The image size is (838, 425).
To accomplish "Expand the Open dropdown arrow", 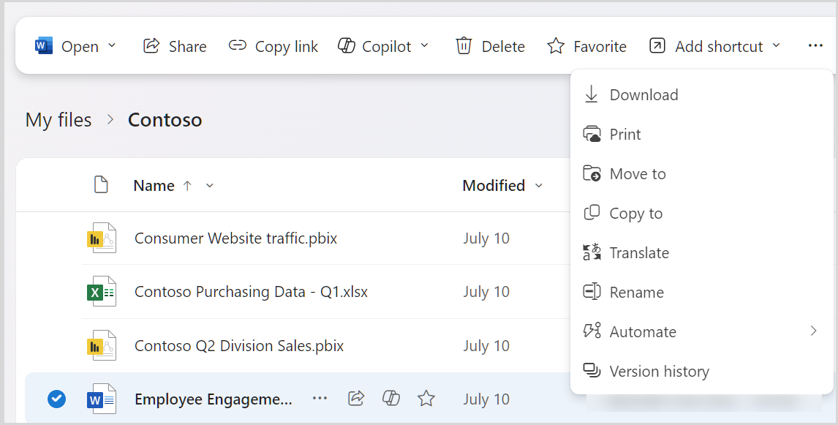I will (112, 46).
